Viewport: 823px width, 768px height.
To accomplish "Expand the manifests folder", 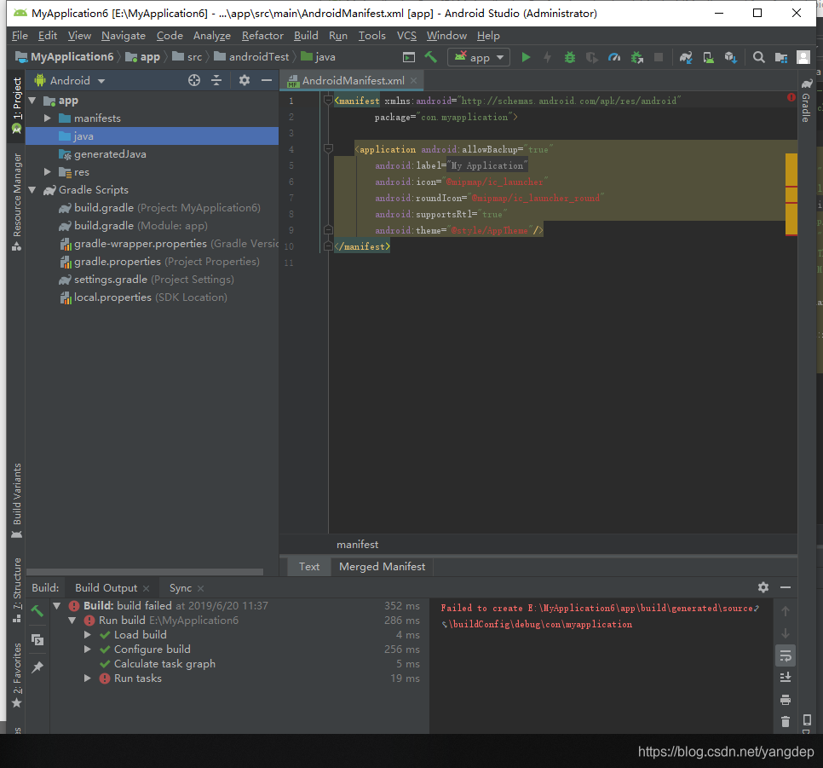I will tap(47, 118).
